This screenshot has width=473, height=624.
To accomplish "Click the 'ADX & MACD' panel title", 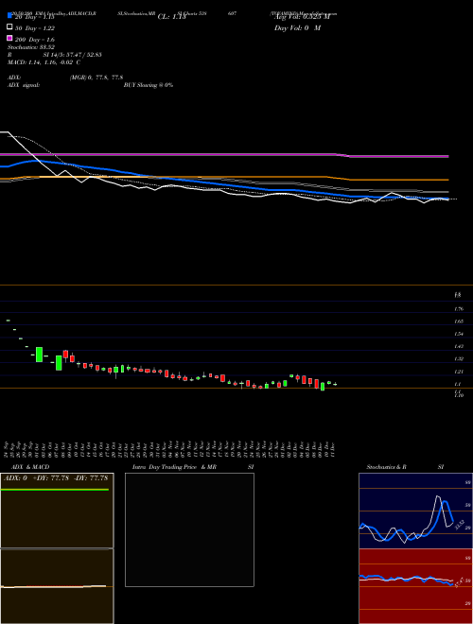I will coord(28,467).
